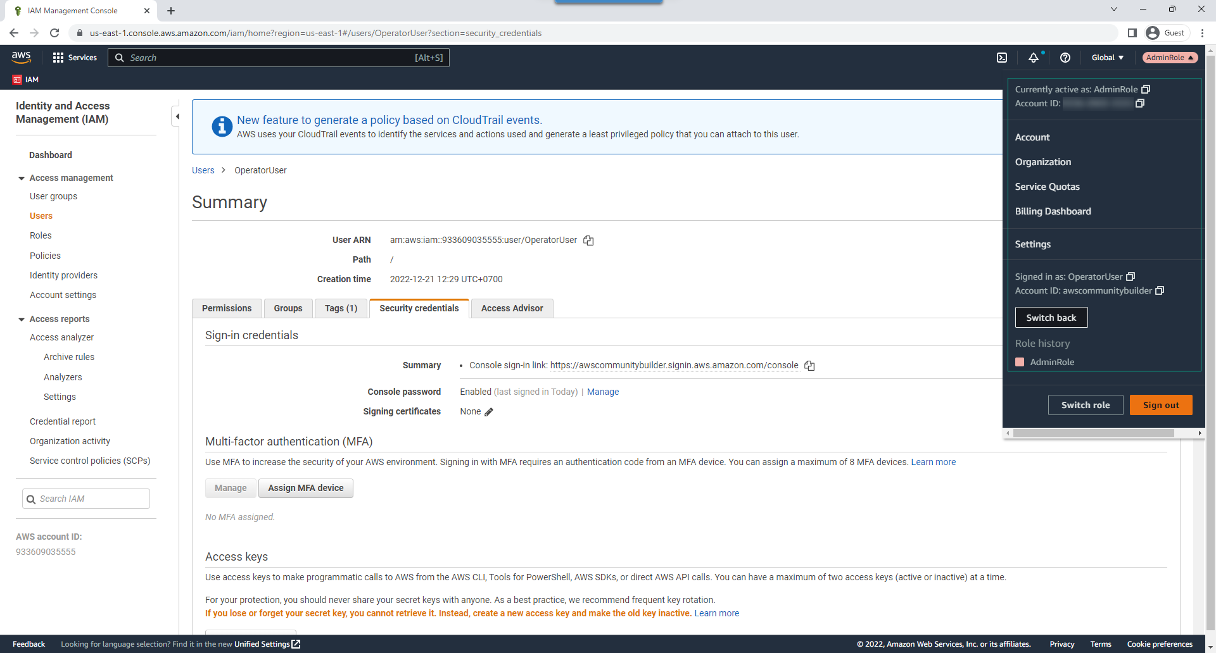Open the Services grid menu

(75, 58)
